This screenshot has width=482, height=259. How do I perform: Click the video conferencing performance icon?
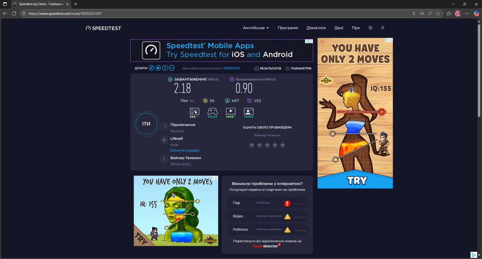pyautogui.click(x=249, y=111)
